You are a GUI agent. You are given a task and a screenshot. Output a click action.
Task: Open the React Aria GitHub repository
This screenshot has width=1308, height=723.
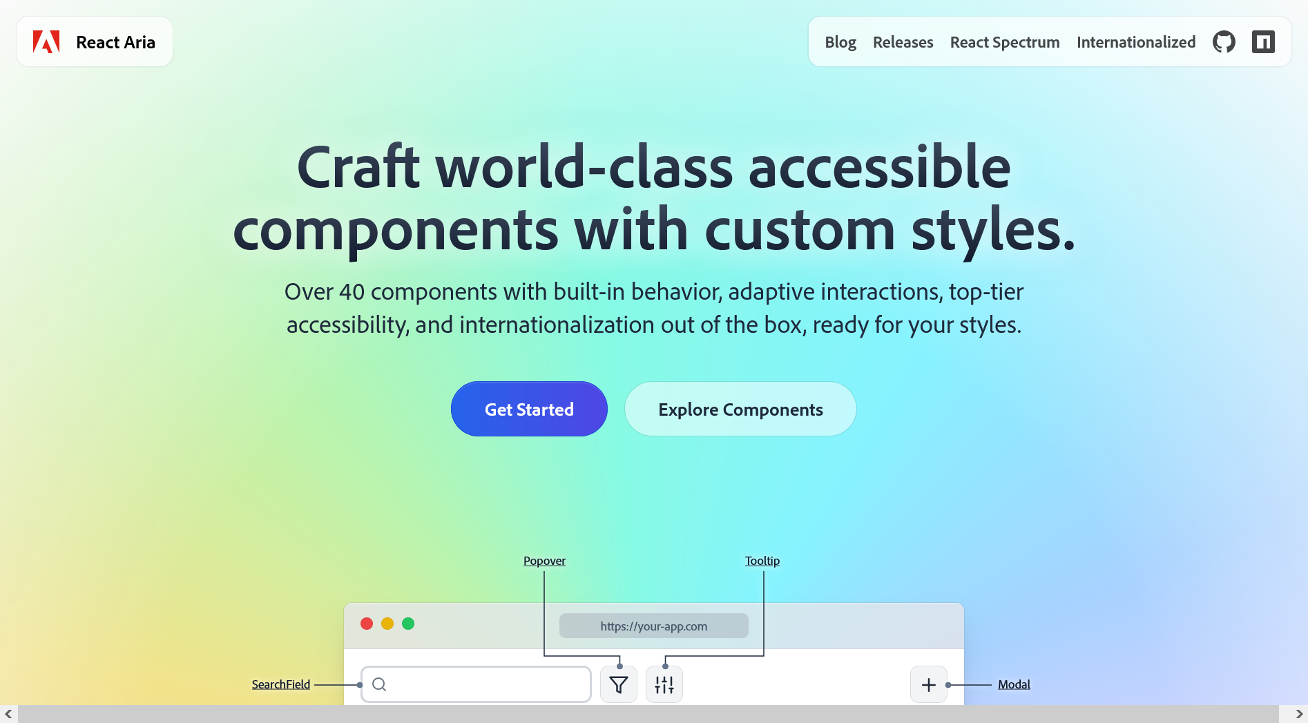[x=1224, y=41]
